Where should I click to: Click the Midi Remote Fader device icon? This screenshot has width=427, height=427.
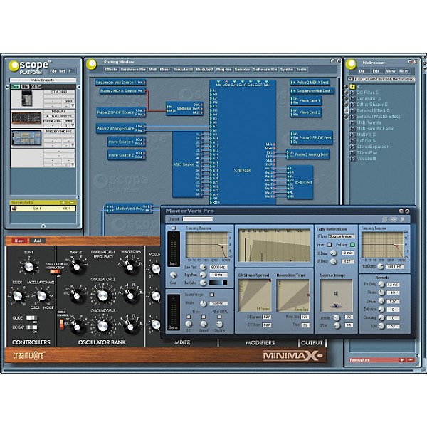click(353, 129)
